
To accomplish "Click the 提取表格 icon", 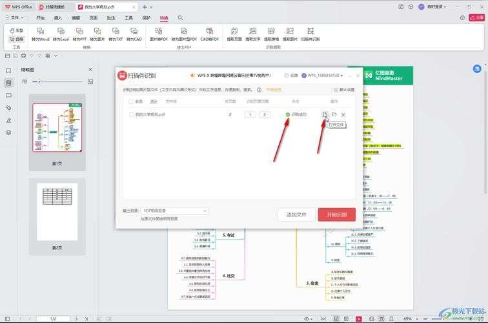I will tap(271, 34).
